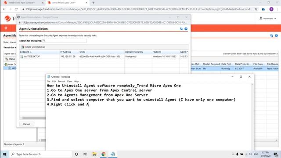Click Workgroup cell in endpoint row
The image size is (281, 158).
(x=131, y=57)
